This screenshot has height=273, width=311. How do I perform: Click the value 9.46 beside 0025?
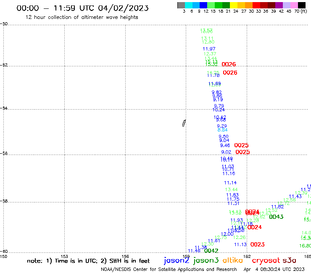(225, 145)
